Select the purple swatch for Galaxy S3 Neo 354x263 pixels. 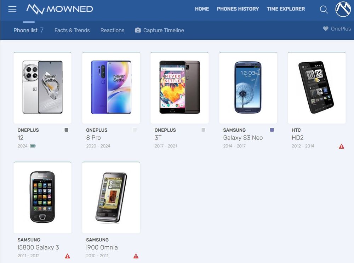[x=272, y=130]
